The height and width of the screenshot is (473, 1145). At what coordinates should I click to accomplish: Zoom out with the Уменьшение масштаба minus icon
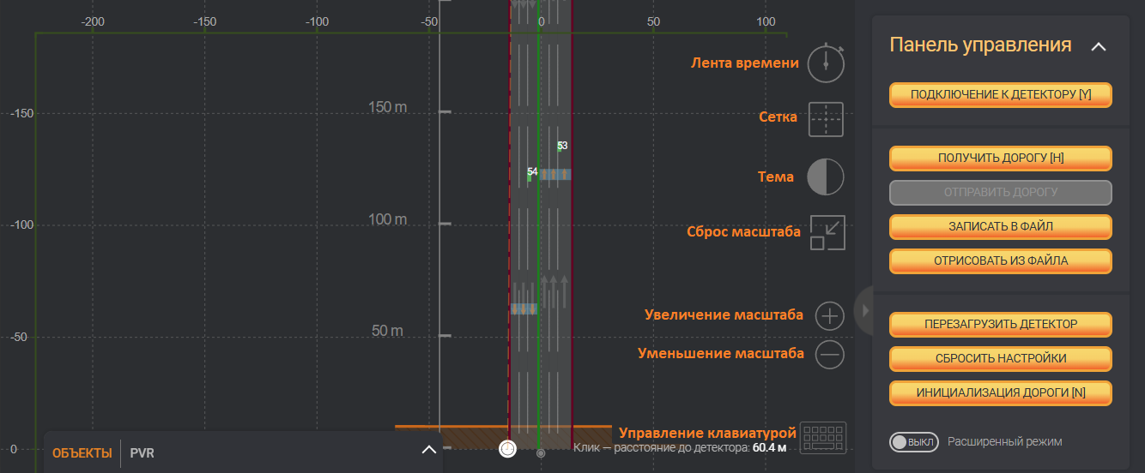pyautogui.click(x=829, y=354)
